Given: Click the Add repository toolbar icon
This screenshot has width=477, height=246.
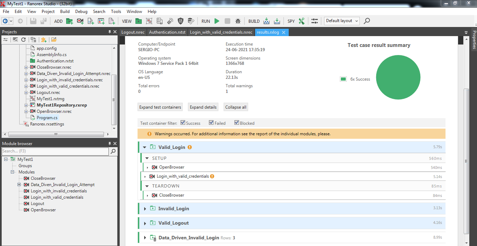Looking at the screenshot, I should point(101,21).
